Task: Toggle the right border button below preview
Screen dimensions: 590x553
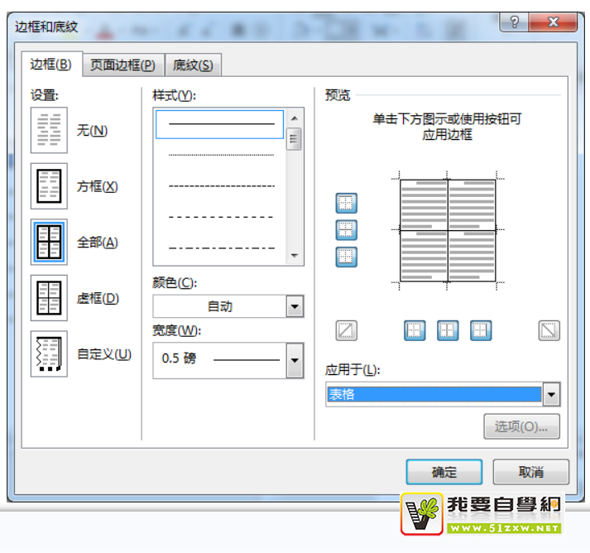Action: point(481,330)
